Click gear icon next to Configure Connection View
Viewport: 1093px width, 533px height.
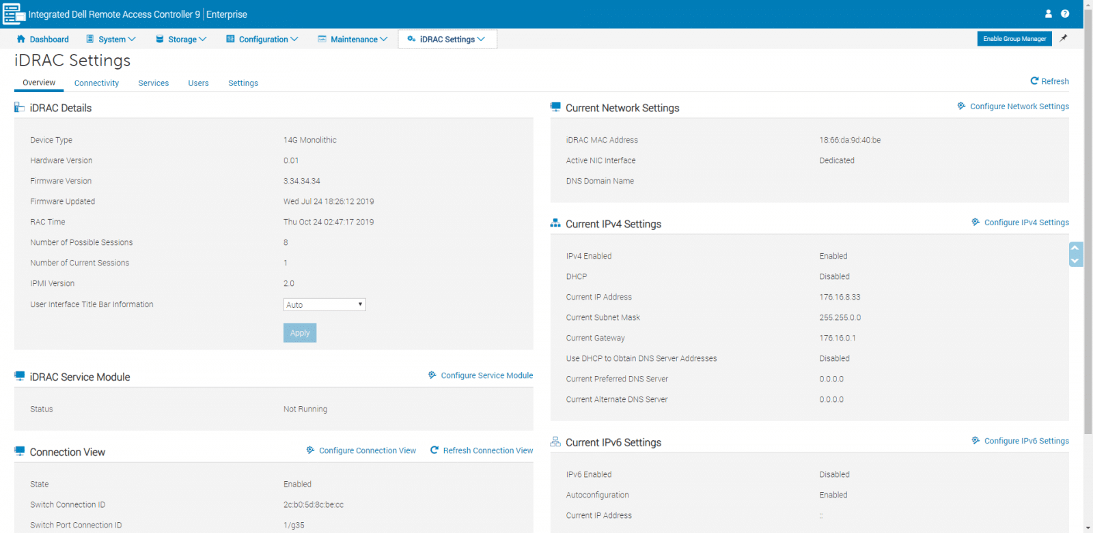click(310, 450)
